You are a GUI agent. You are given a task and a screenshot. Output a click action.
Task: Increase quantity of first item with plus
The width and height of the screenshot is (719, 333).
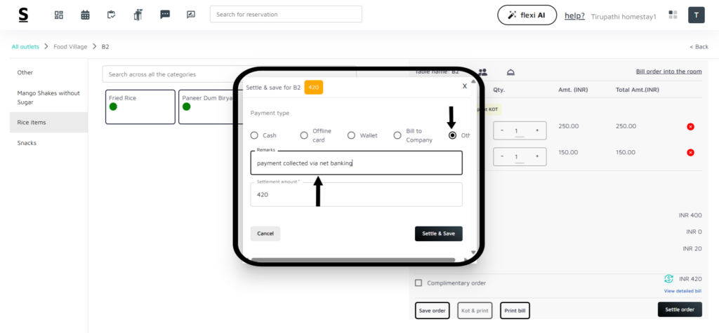coord(537,130)
